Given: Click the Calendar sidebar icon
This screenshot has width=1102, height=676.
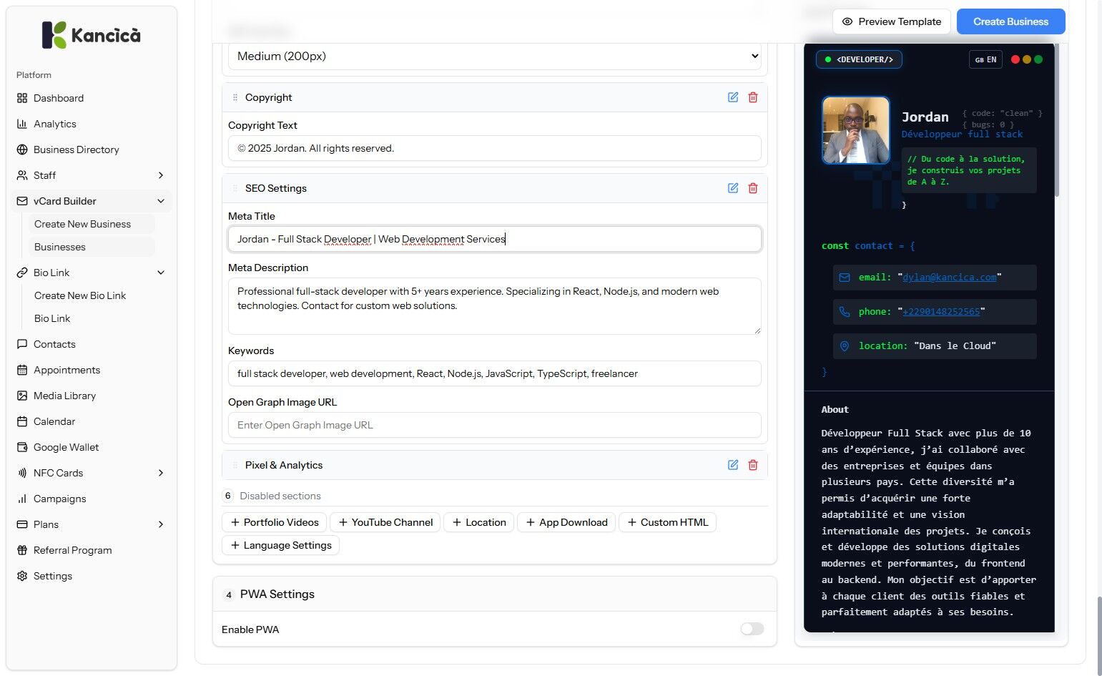Looking at the screenshot, I should 22,421.
